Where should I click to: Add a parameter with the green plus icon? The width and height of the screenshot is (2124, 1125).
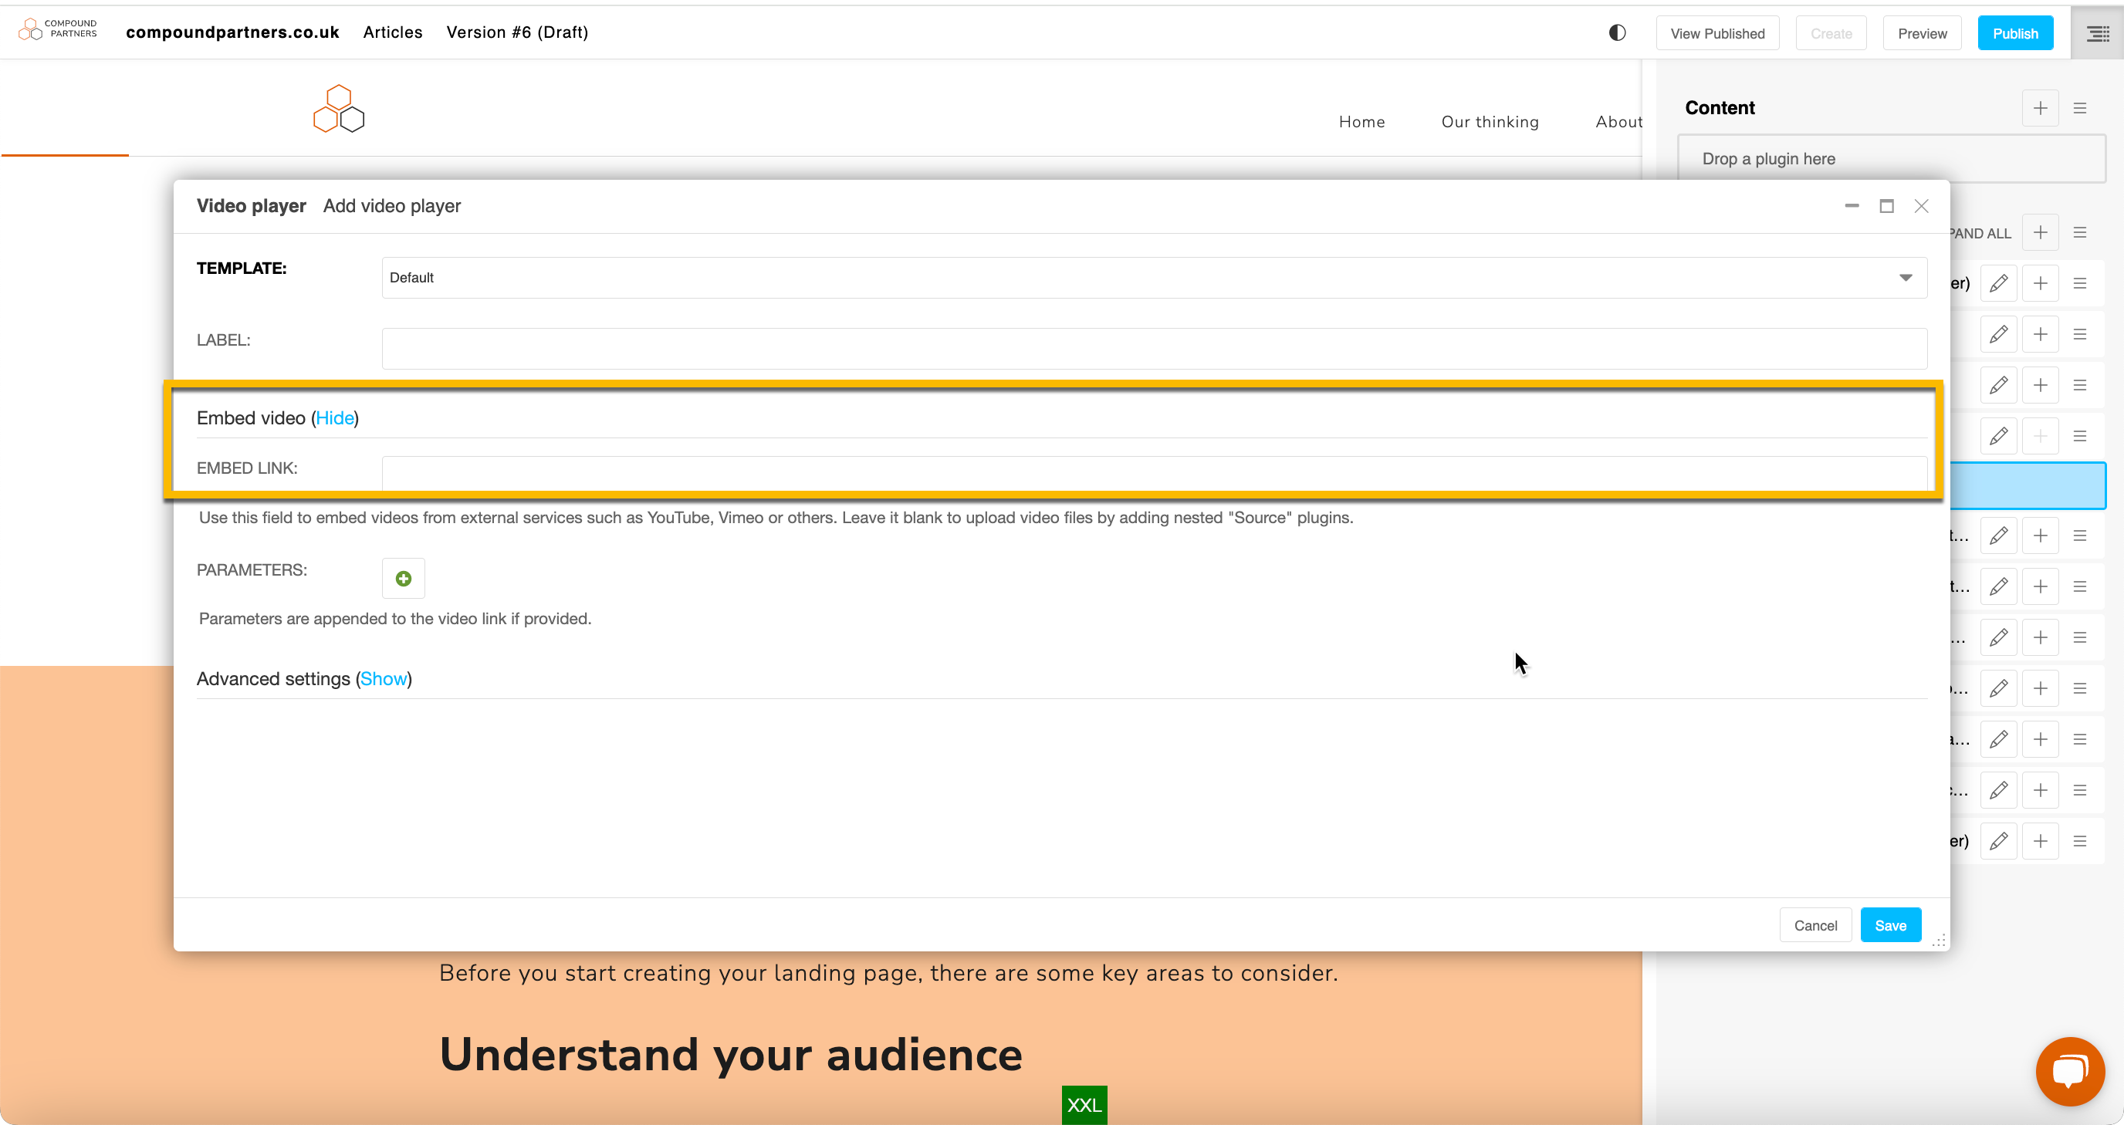coord(403,579)
